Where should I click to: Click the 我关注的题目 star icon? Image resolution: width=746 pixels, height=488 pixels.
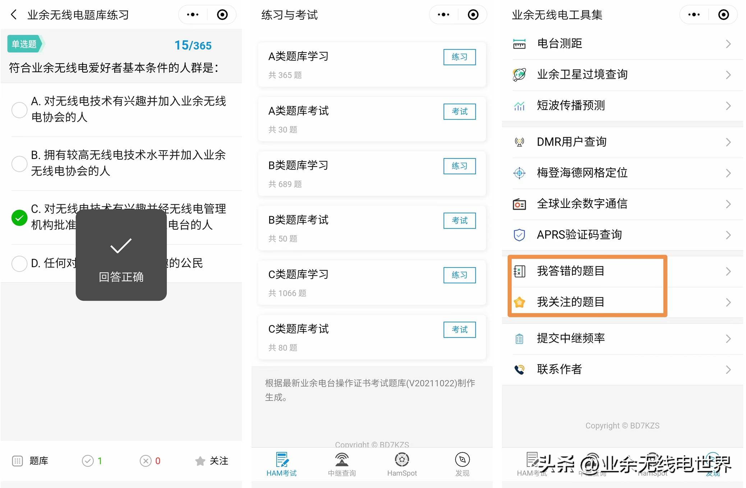pos(520,302)
